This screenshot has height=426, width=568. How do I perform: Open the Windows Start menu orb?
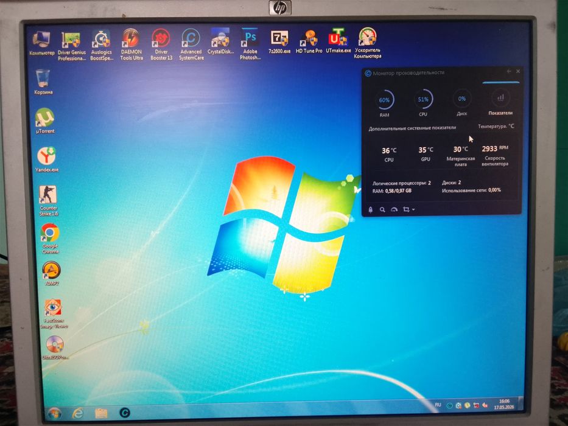coord(54,413)
